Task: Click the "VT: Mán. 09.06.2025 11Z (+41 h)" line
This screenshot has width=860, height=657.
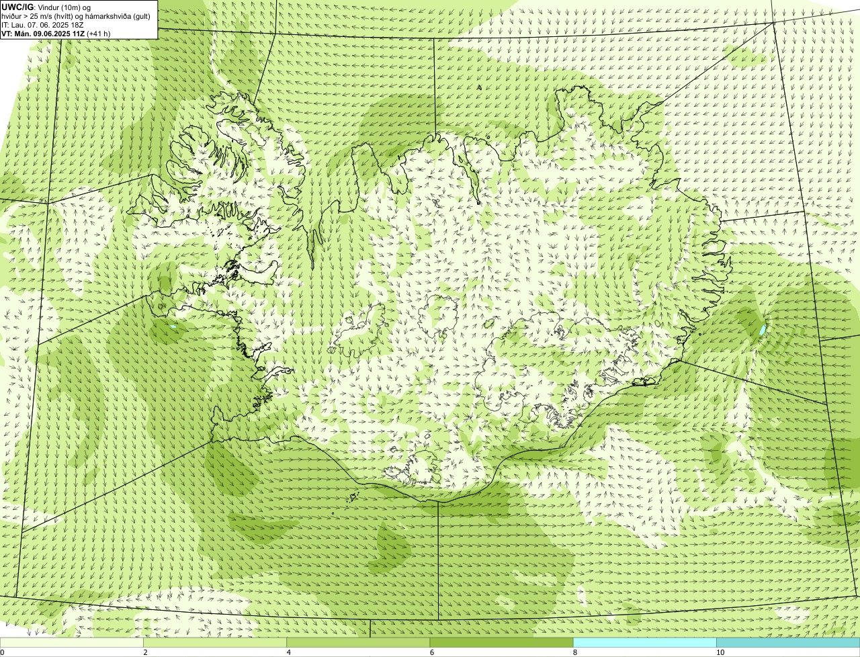Action: coord(56,34)
